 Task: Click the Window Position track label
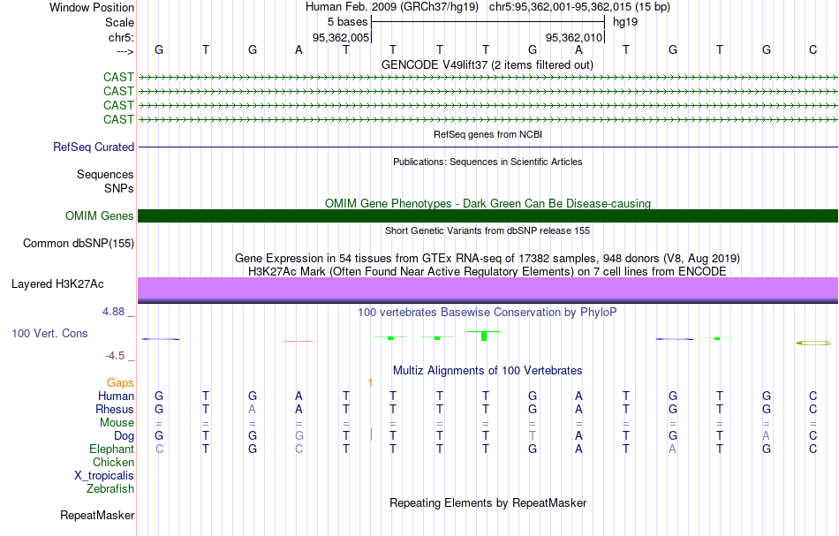92,7
